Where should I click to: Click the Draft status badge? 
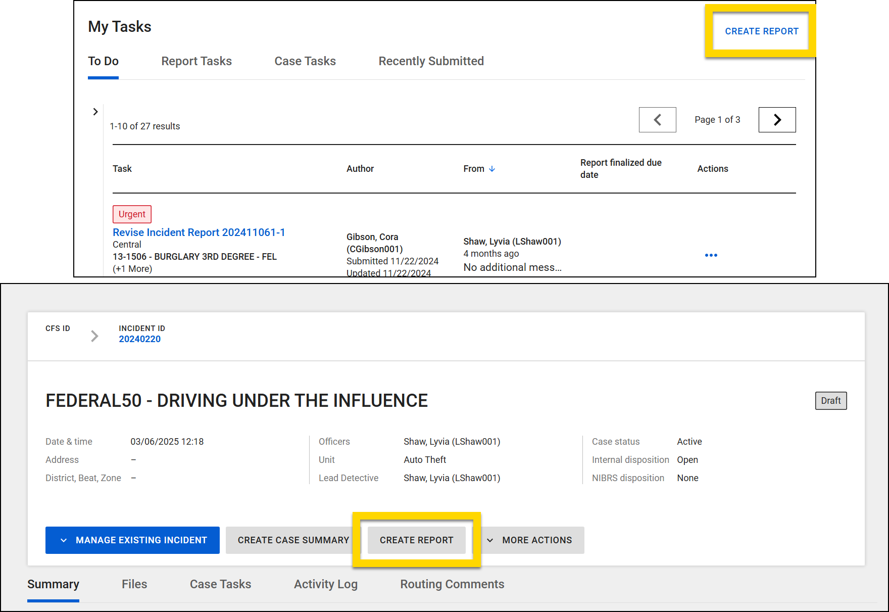[830, 400]
